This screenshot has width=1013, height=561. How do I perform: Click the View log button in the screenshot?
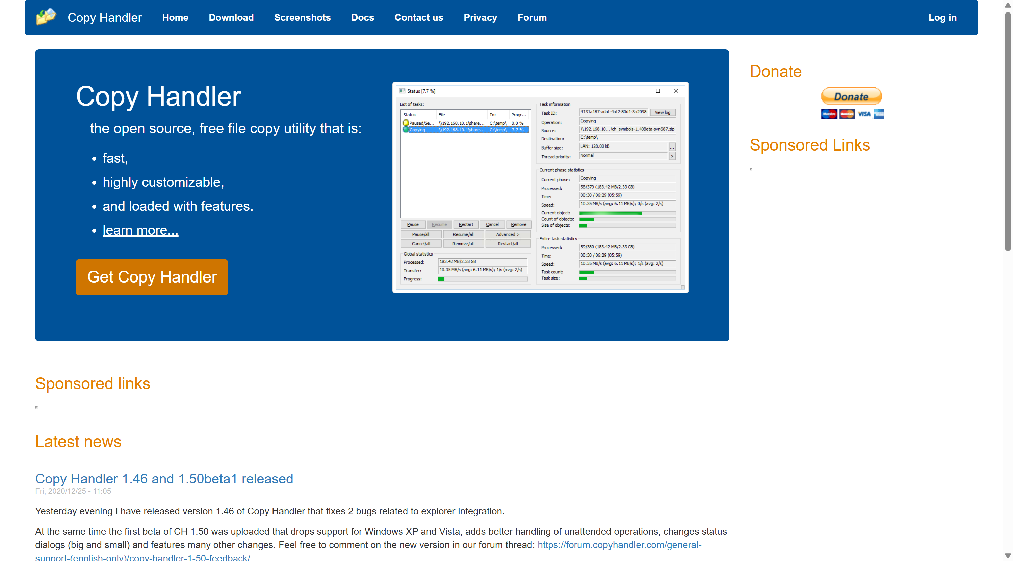[x=663, y=112]
